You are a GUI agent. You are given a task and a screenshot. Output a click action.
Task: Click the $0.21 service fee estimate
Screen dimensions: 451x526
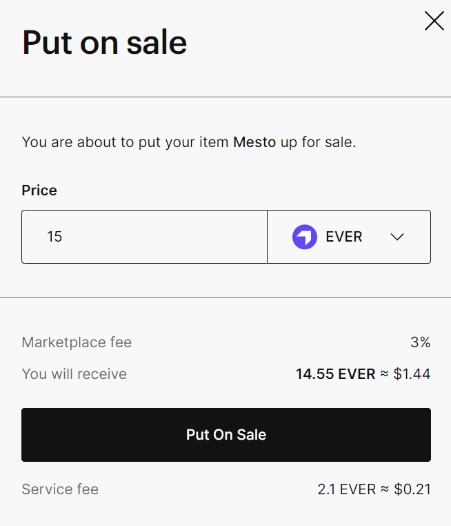point(412,489)
